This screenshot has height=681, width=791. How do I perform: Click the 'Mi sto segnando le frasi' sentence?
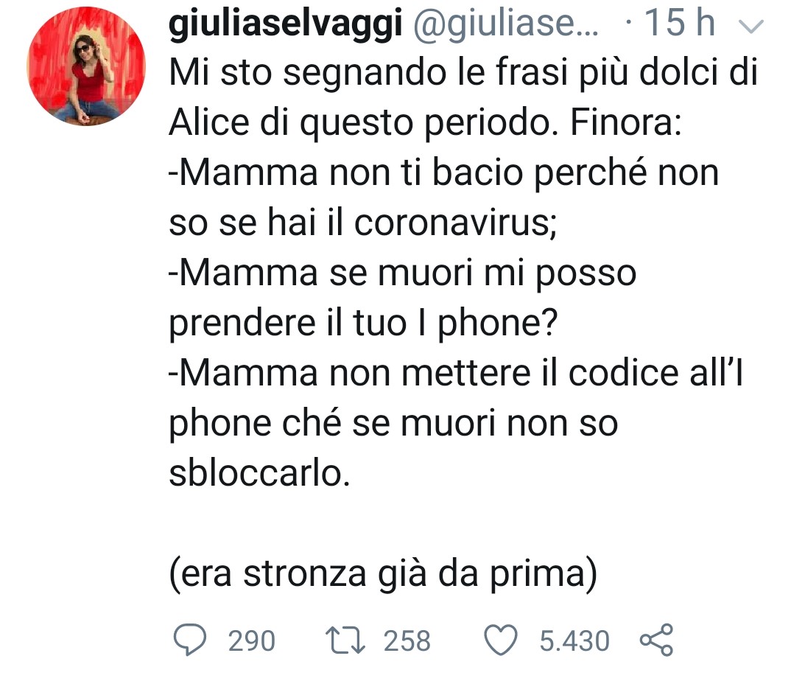[463, 73]
